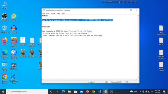Select the Google Chrome desktop shortcut
168x94 pixels.
click(x=5, y=79)
